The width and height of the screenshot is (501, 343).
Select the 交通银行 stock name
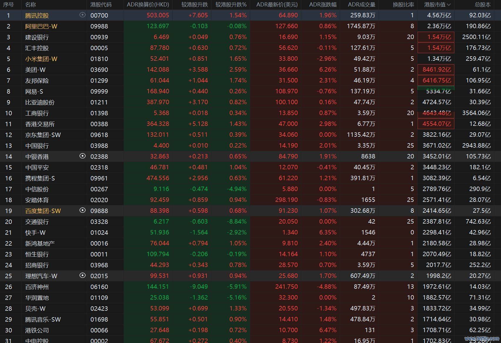pos(37,222)
